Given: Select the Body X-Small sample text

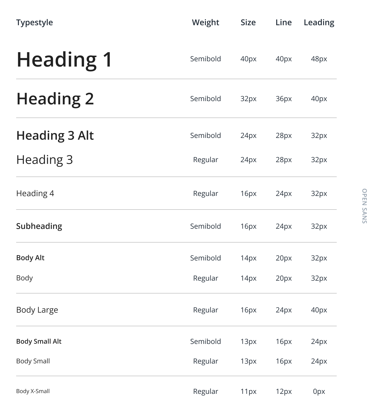Looking at the screenshot, I should [x=33, y=391].
